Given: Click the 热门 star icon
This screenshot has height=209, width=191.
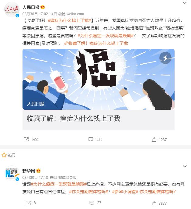Looking at the screenshot, I should (x=4, y=155).
